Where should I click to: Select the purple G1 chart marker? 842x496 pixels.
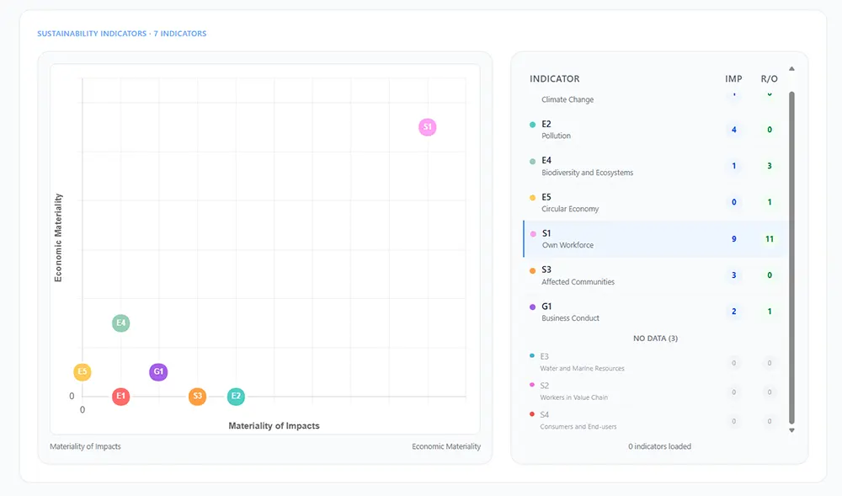click(x=158, y=371)
